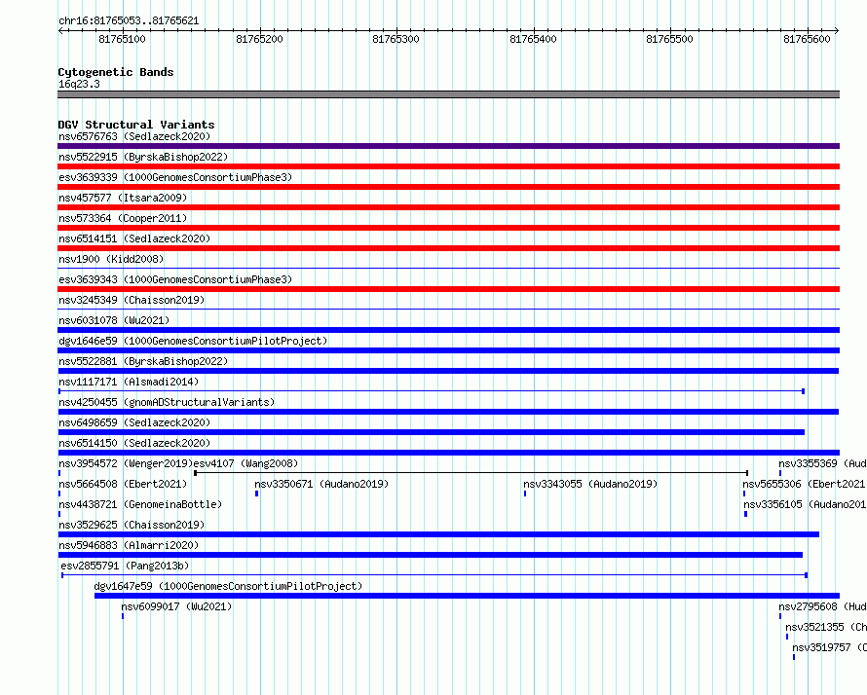Viewport: 867px width, 695px height.
Task: Click the esv2855791 (Pang2013b) label
Action: (x=125, y=566)
